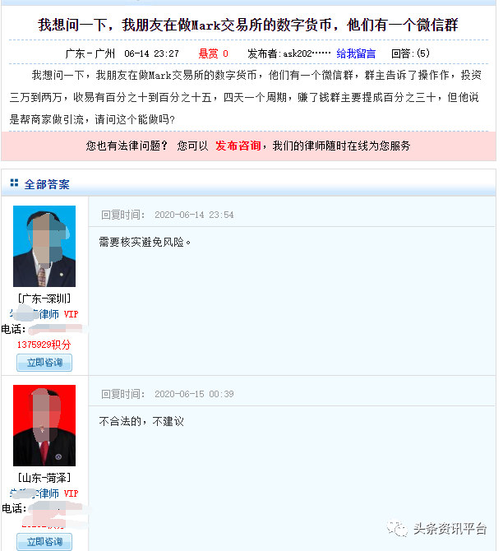Click the VIP badge of Heze lawyer

tap(71, 493)
